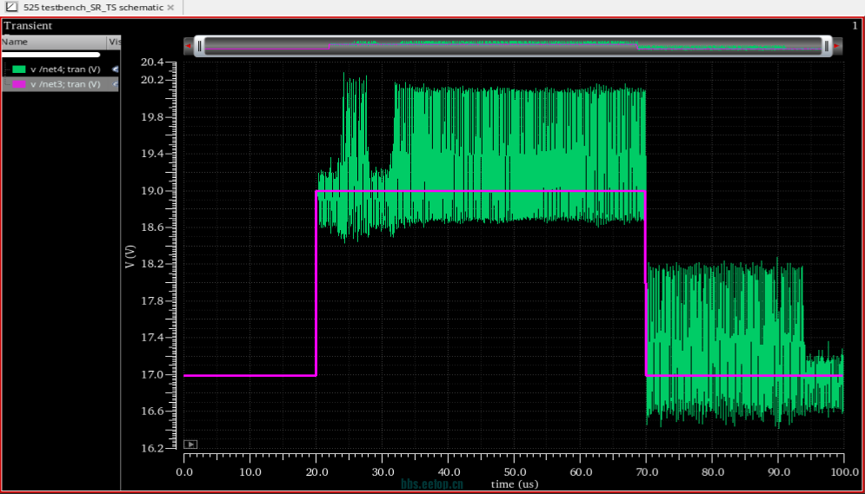Click the V (V) y-axis label
This screenshot has width=865, height=494.
click(x=130, y=255)
